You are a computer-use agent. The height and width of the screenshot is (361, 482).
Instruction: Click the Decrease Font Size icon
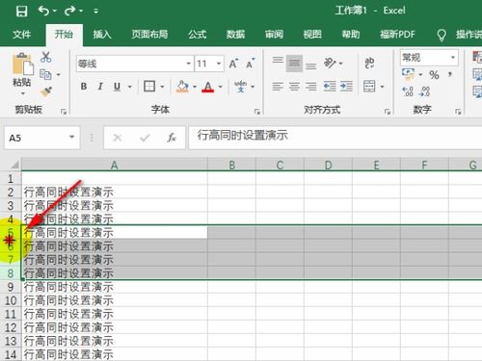click(250, 64)
